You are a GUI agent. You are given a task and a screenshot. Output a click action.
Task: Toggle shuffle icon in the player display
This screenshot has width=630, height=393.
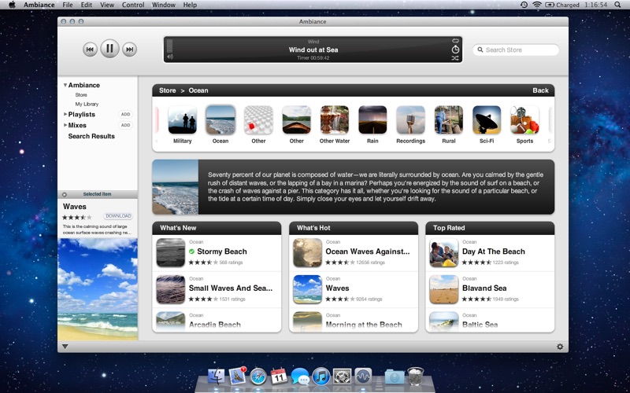point(455,58)
